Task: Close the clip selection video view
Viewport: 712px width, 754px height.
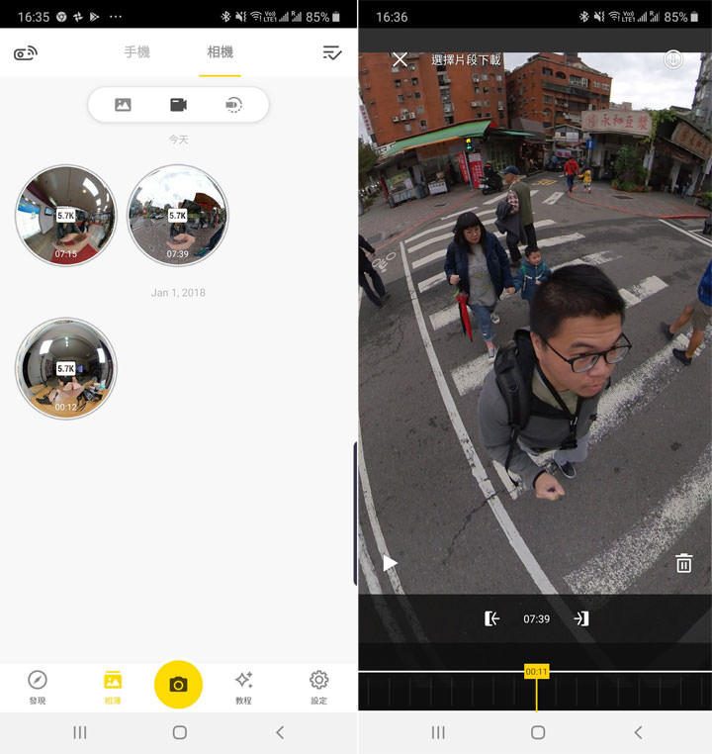Action: click(x=400, y=60)
